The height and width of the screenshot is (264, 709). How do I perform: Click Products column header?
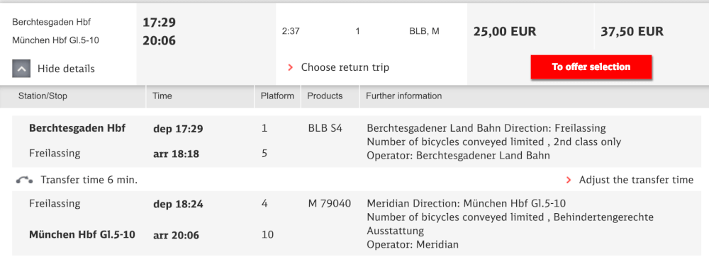pos(325,96)
